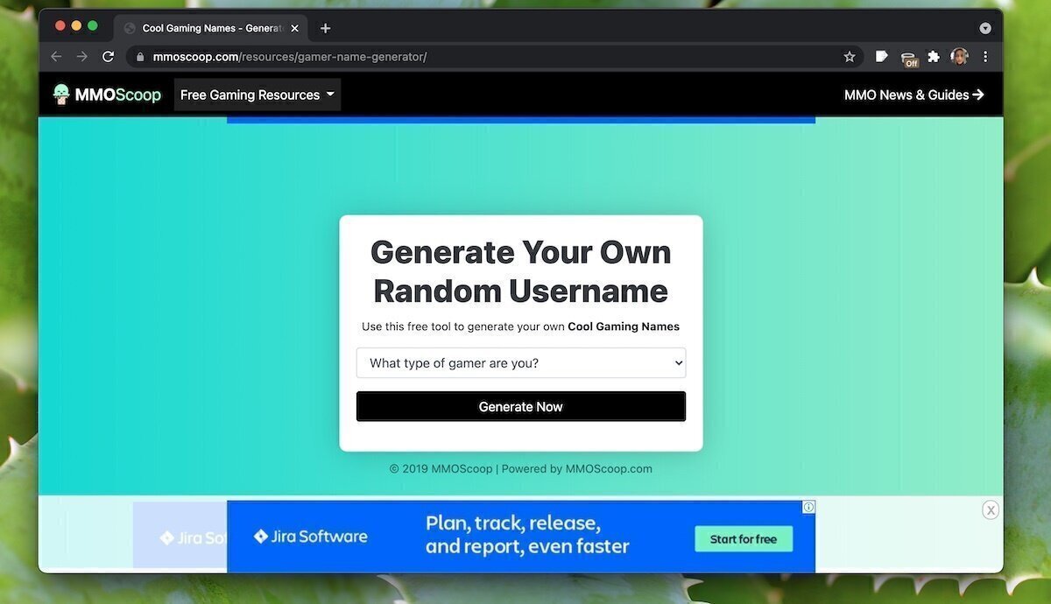Open the ad options chevron on the banner
Screen dimensions: 1051x604
tap(808, 507)
